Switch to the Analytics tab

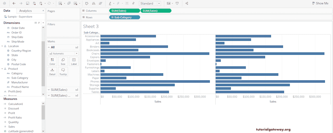point(26,11)
